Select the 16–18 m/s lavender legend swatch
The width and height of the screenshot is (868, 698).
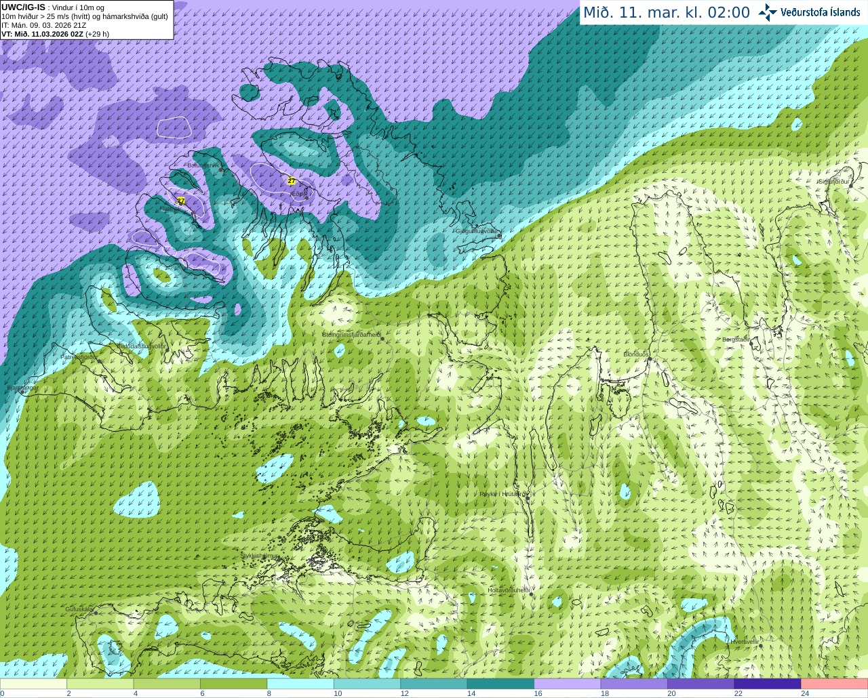point(568,683)
